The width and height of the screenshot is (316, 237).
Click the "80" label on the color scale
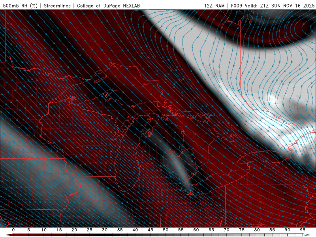coord(257,230)
